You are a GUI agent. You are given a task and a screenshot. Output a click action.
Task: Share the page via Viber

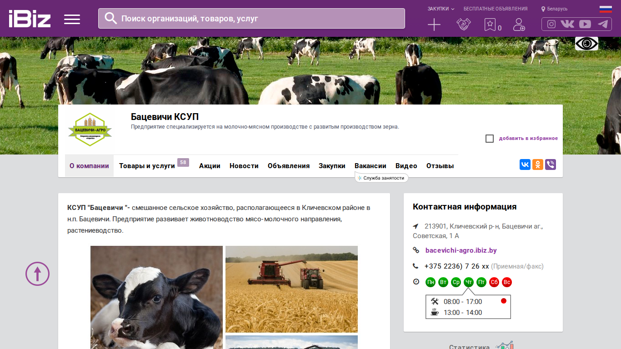(x=551, y=165)
